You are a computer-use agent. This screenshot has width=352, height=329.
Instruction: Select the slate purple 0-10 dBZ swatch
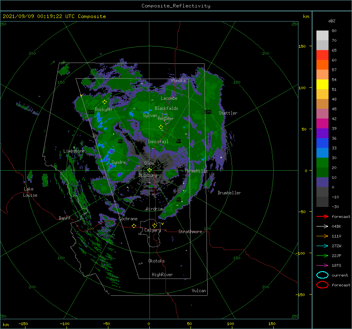(x=322, y=182)
